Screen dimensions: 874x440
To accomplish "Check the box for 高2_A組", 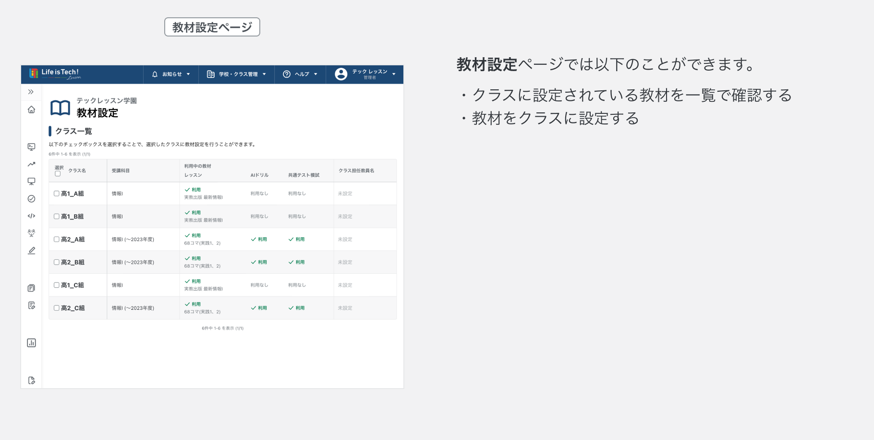I will (x=56, y=239).
